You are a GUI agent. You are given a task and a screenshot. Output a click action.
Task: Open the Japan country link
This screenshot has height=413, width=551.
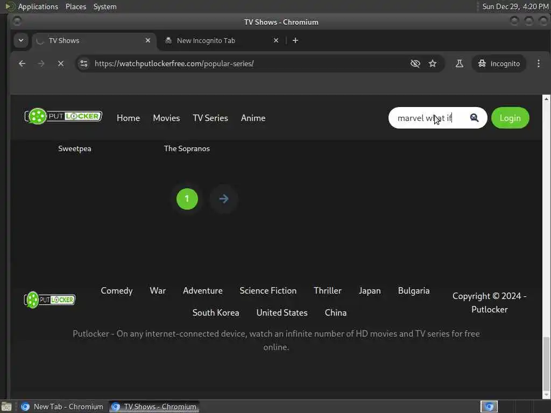pyautogui.click(x=370, y=291)
